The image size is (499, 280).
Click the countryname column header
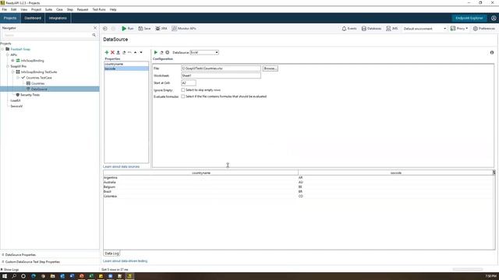pyautogui.click(x=201, y=173)
